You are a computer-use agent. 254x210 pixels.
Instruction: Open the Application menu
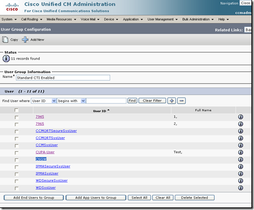pos(133,19)
